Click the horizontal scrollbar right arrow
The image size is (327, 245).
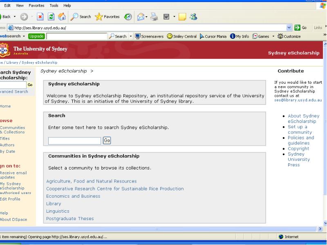[x=320, y=229]
